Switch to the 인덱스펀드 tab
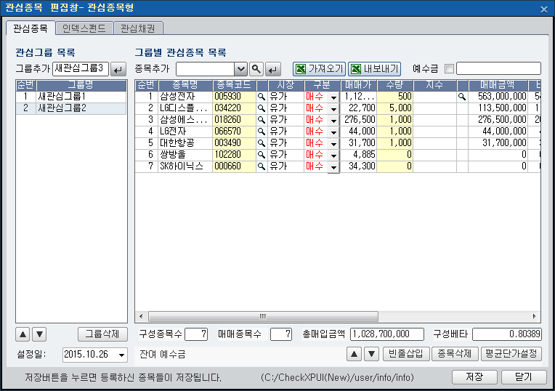This screenshot has height=391, width=555. point(84,28)
